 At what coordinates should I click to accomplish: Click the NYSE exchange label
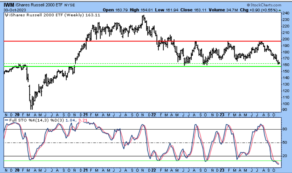(x=70, y=5)
